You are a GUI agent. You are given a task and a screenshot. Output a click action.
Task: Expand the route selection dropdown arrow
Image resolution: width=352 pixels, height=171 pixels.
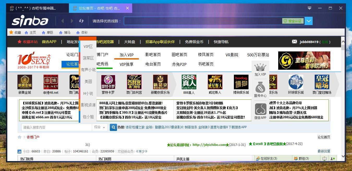pyautogui.click(x=309, y=21)
